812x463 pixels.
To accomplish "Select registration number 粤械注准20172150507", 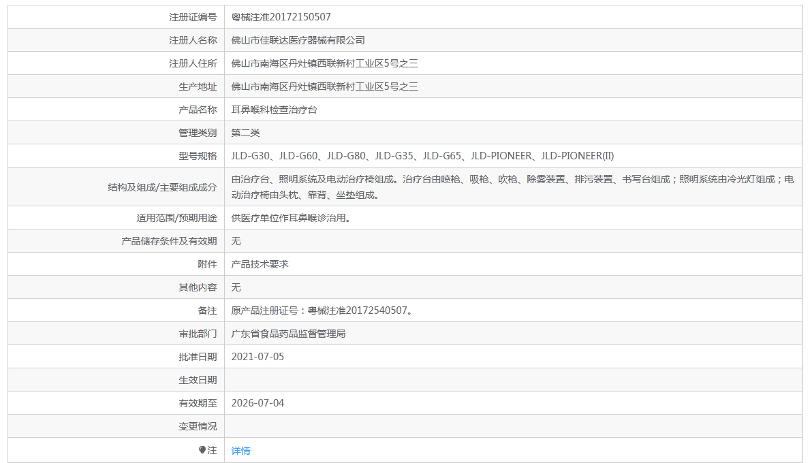I will point(281,17).
